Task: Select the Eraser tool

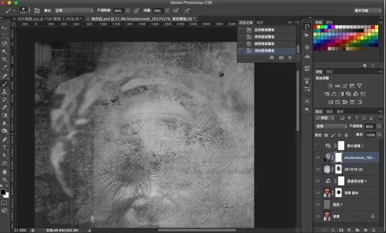Action: pyautogui.click(x=4, y=107)
